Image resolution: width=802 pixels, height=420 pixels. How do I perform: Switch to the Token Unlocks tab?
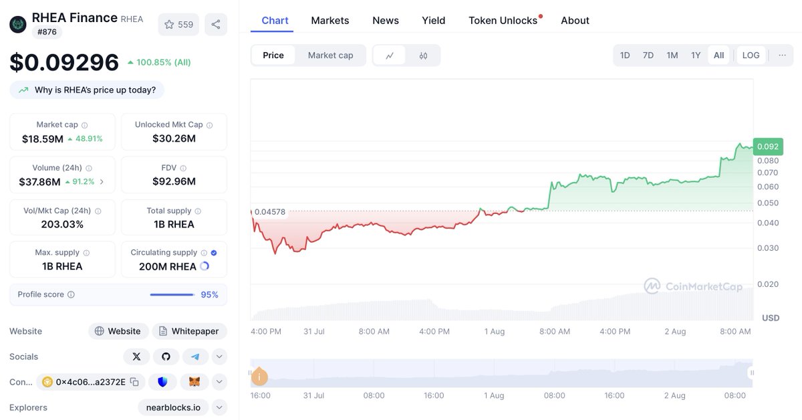pyautogui.click(x=503, y=21)
